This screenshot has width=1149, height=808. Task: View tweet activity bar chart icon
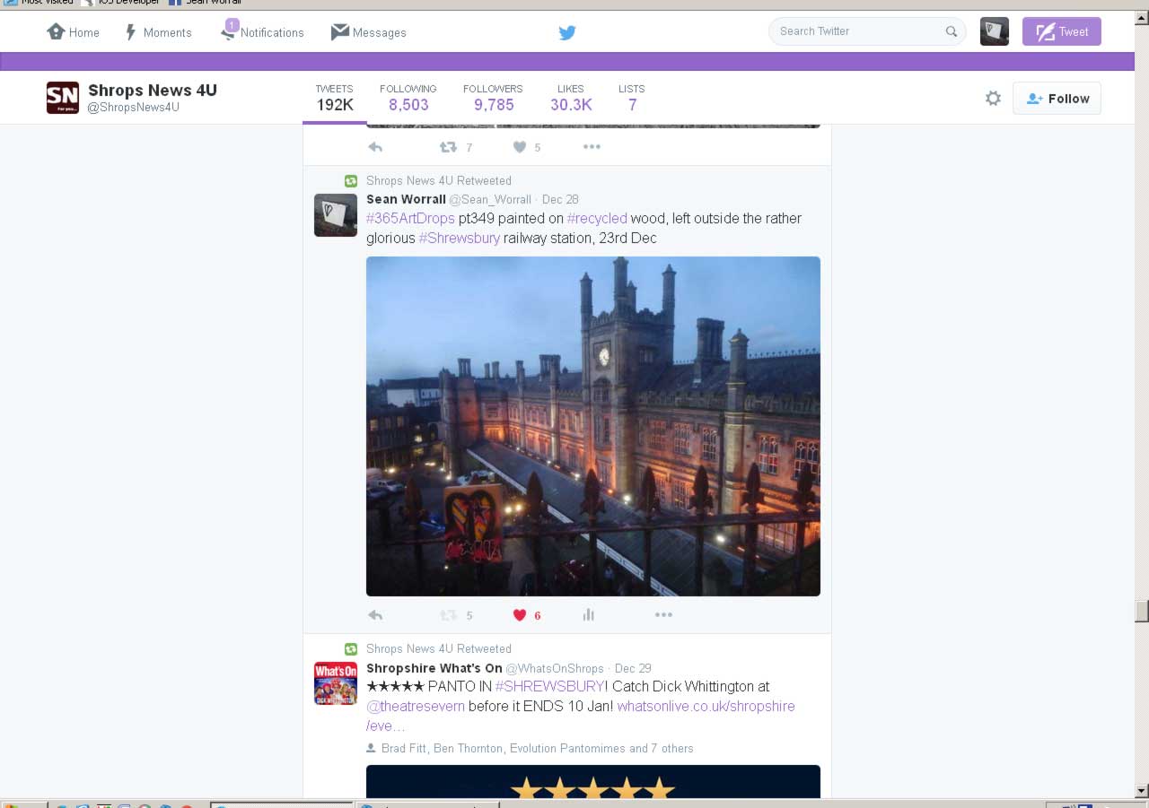[x=589, y=615]
